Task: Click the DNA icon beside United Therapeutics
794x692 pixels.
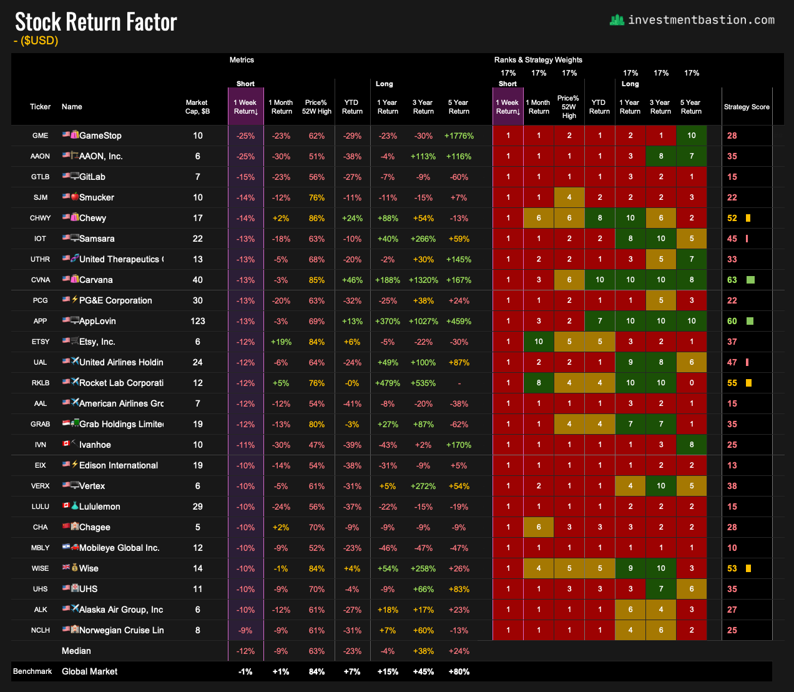Action: (x=75, y=259)
